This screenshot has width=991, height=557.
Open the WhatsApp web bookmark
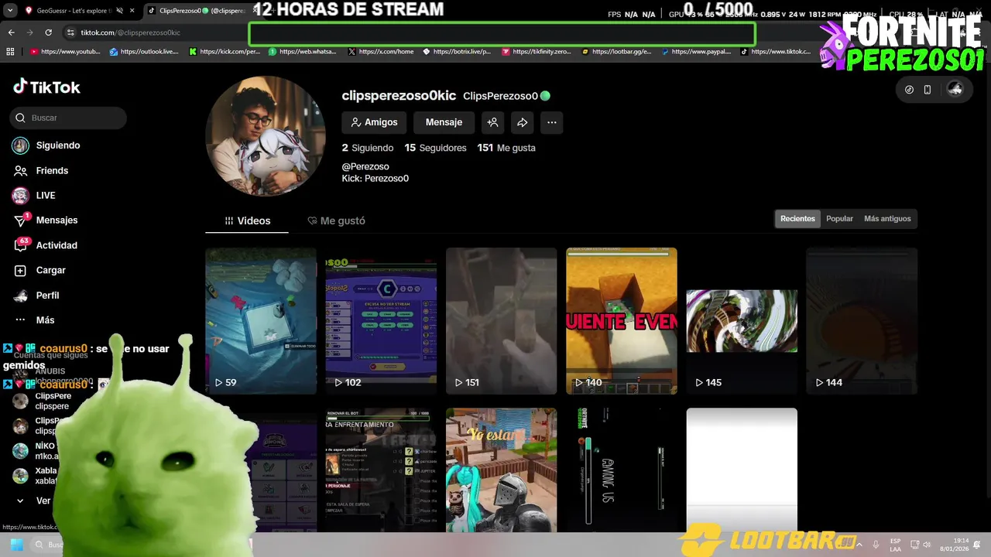pos(303,52)
